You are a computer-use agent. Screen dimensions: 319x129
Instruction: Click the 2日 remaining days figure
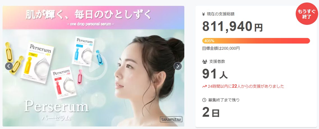[x=211, y=112]
